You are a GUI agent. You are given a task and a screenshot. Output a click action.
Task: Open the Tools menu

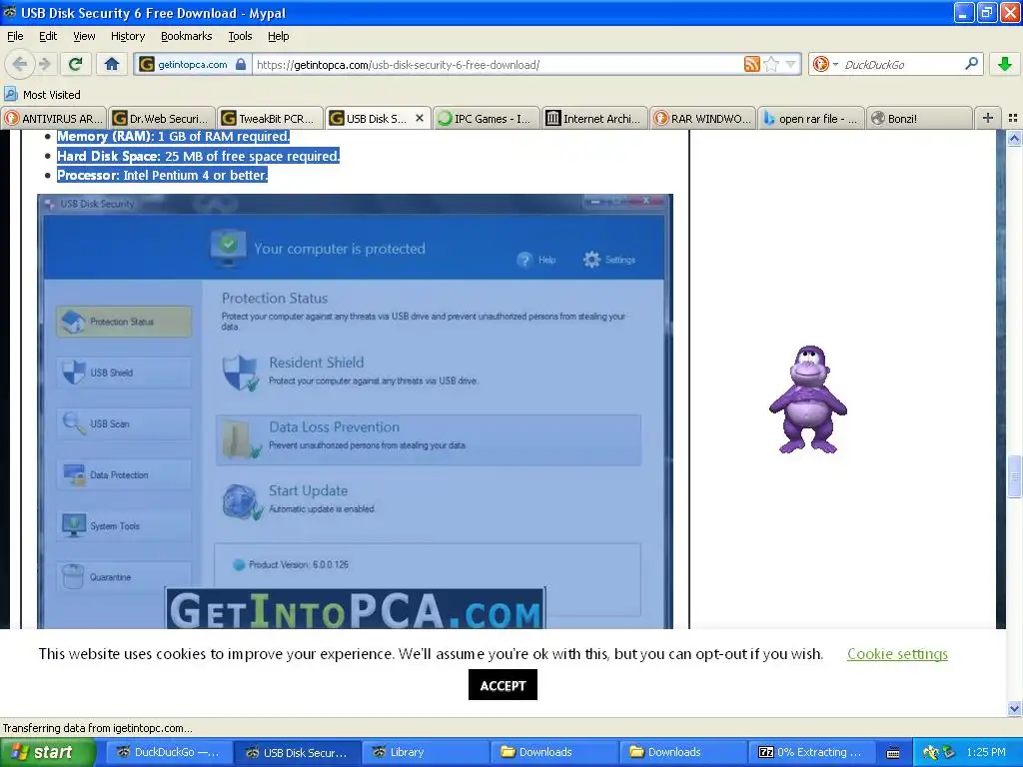click(x=240, y=36)
